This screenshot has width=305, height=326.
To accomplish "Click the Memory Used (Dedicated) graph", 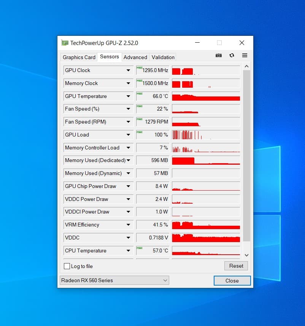I will [x=206, y=160].
